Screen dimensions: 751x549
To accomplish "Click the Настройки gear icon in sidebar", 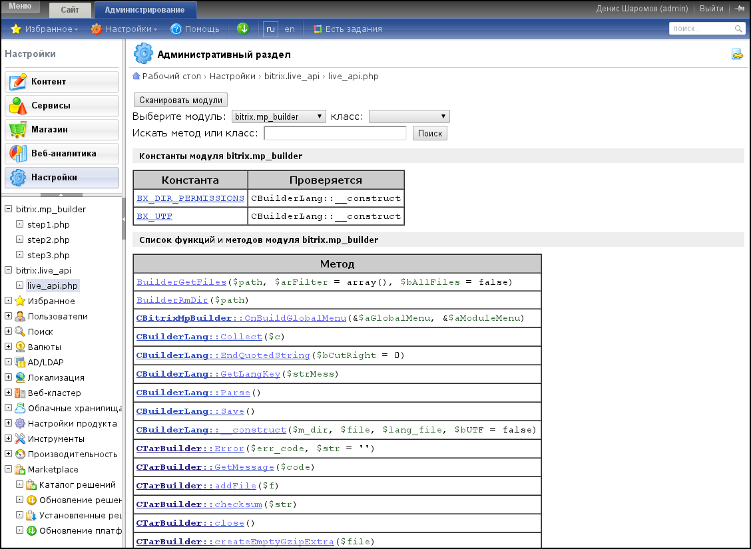I will click(x=18, y=177).
